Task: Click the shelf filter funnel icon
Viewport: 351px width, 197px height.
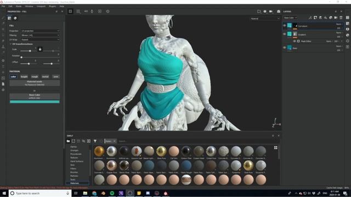Action: pos(95,141)
